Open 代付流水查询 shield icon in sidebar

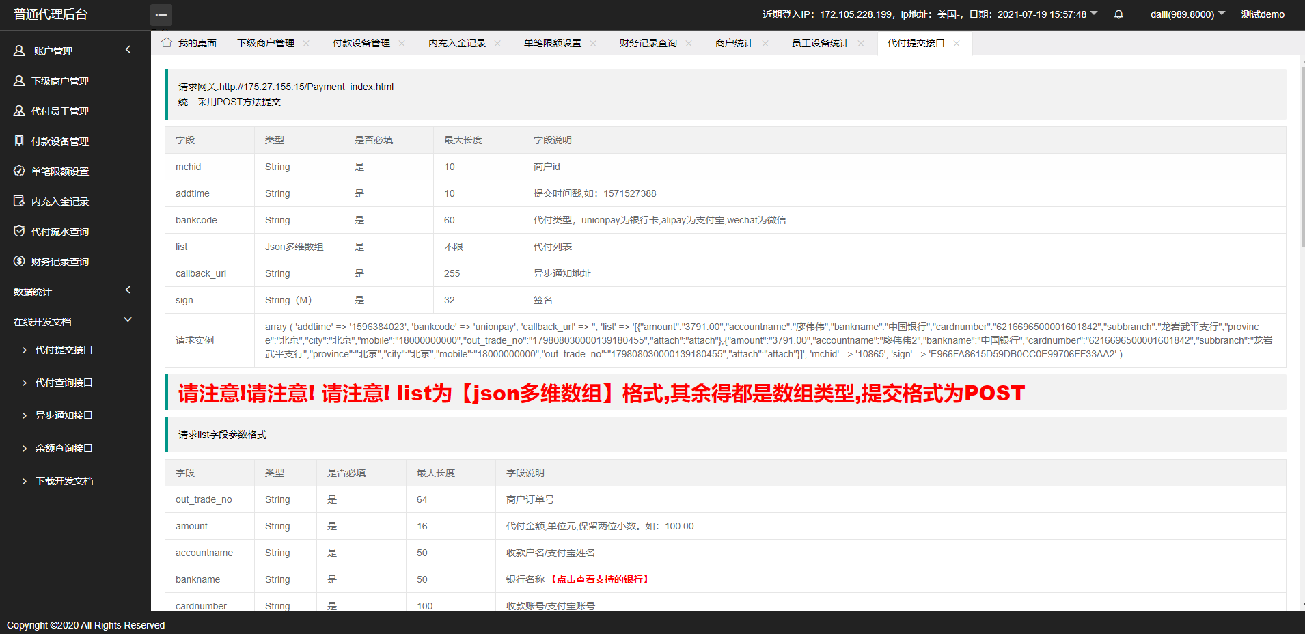click(19, 231)
